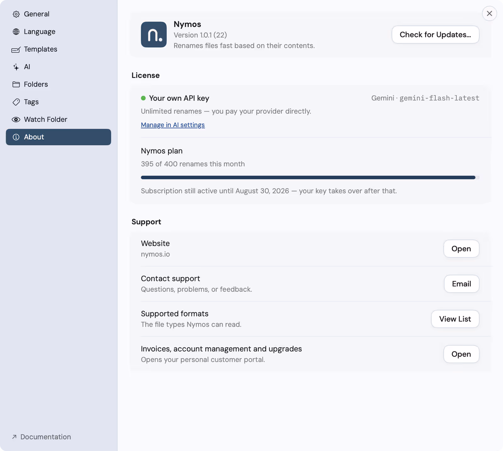Click Renames files fast tagline
Image resolution: width=503 pixels, height=451 pixels.
click(244, 46)
